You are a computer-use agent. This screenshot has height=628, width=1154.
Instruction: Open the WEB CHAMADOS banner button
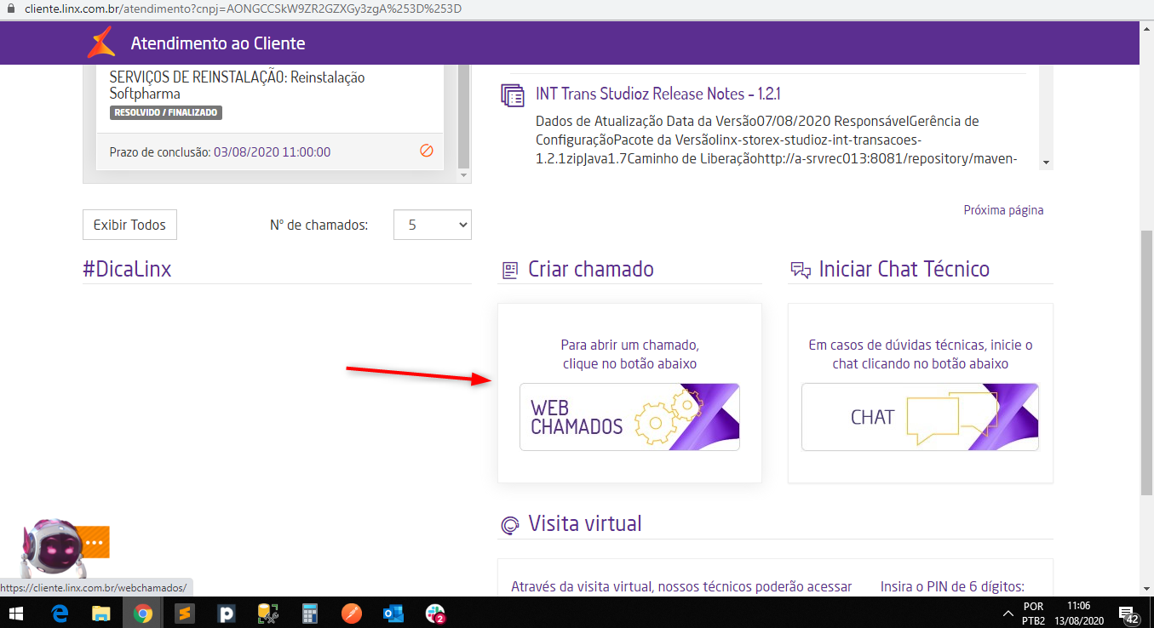tap(629, 417)
